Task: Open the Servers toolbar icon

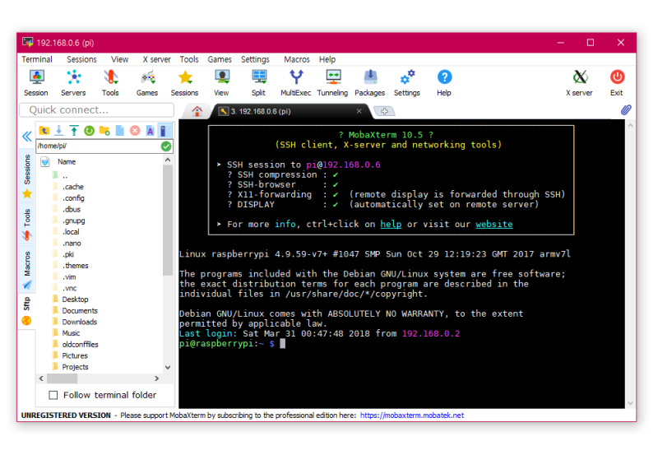Action: point(73,83)
